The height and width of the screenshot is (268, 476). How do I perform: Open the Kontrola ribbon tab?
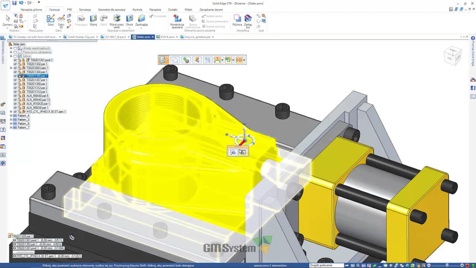pyautogui.click(x=137, y=10)
